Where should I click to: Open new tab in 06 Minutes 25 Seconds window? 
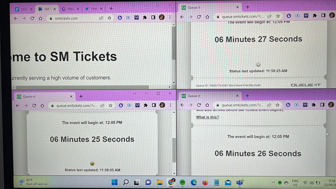(81, 96)
